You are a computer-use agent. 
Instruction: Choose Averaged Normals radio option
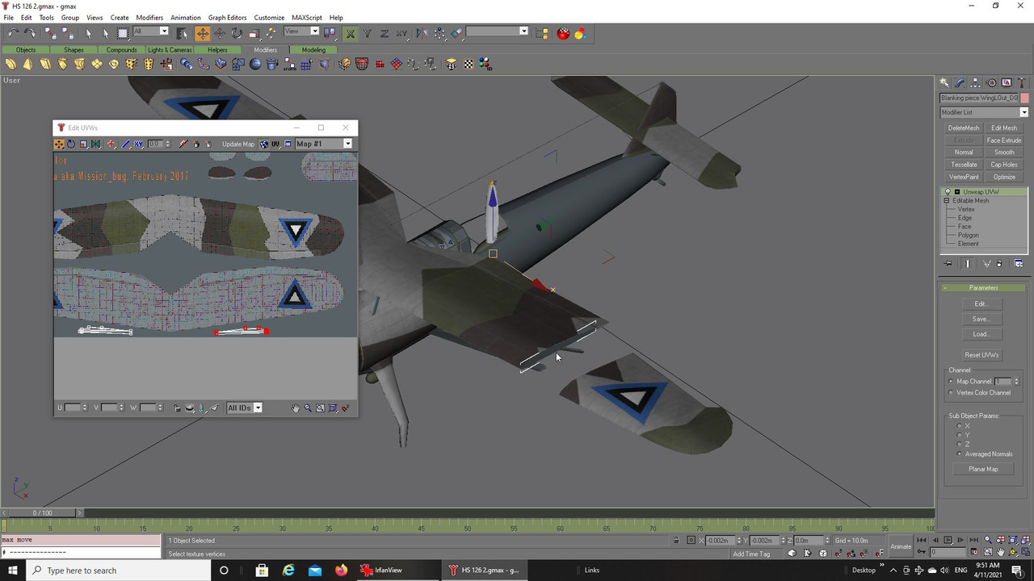(x=960, y=454)
